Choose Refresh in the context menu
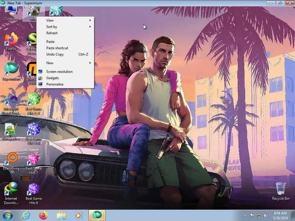The image size is (295, 221). coord(65,33)
